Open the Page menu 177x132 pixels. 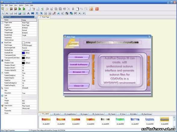pyautogui.click(x=11, y=5)
